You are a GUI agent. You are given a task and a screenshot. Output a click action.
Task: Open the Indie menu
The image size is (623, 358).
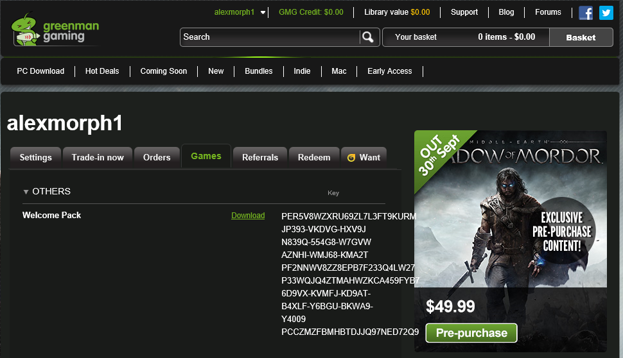click(x=302, y=71)
